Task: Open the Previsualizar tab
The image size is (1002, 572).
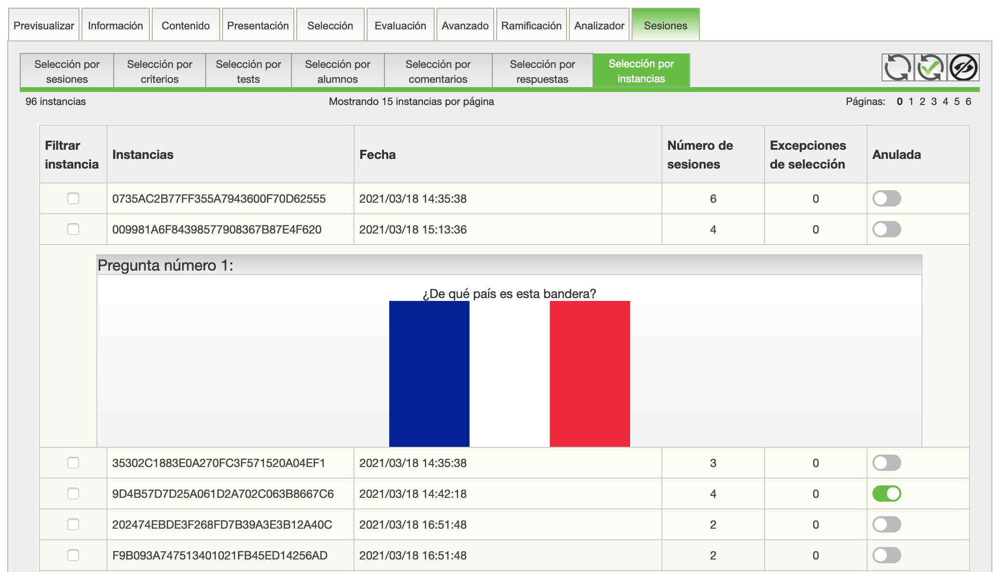Action: point(44,26)
